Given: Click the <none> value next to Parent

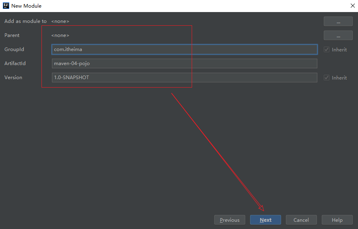Looking at the screenshot, I should (60, 35).
